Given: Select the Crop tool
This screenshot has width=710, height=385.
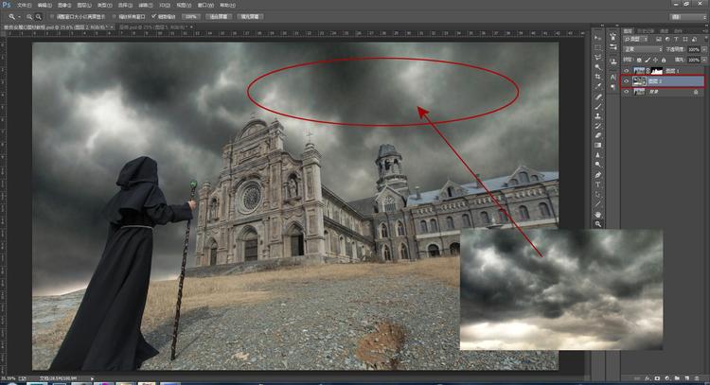Looking at the screenshot, I should [x=598, y=77].
